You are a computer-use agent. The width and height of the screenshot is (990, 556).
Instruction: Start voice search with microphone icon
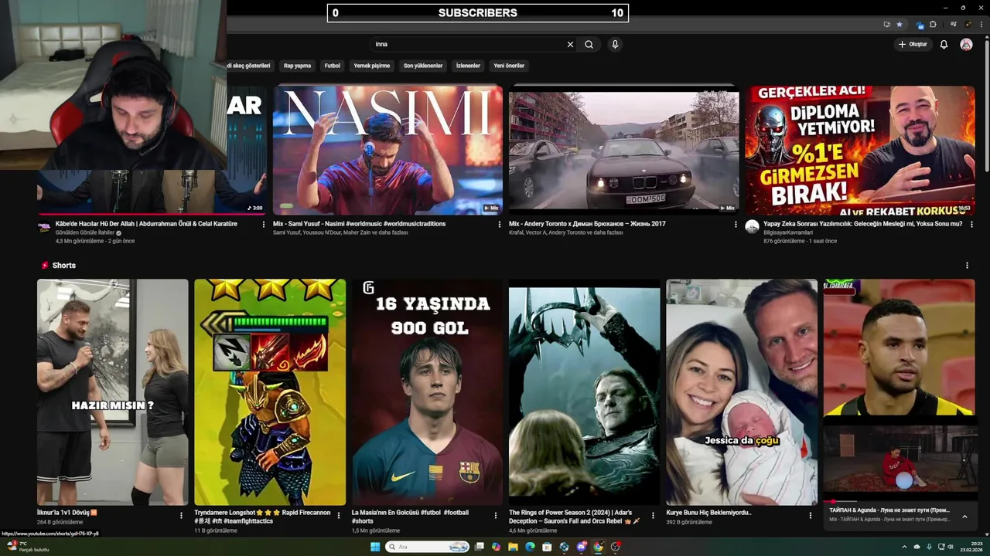(615, 44)
